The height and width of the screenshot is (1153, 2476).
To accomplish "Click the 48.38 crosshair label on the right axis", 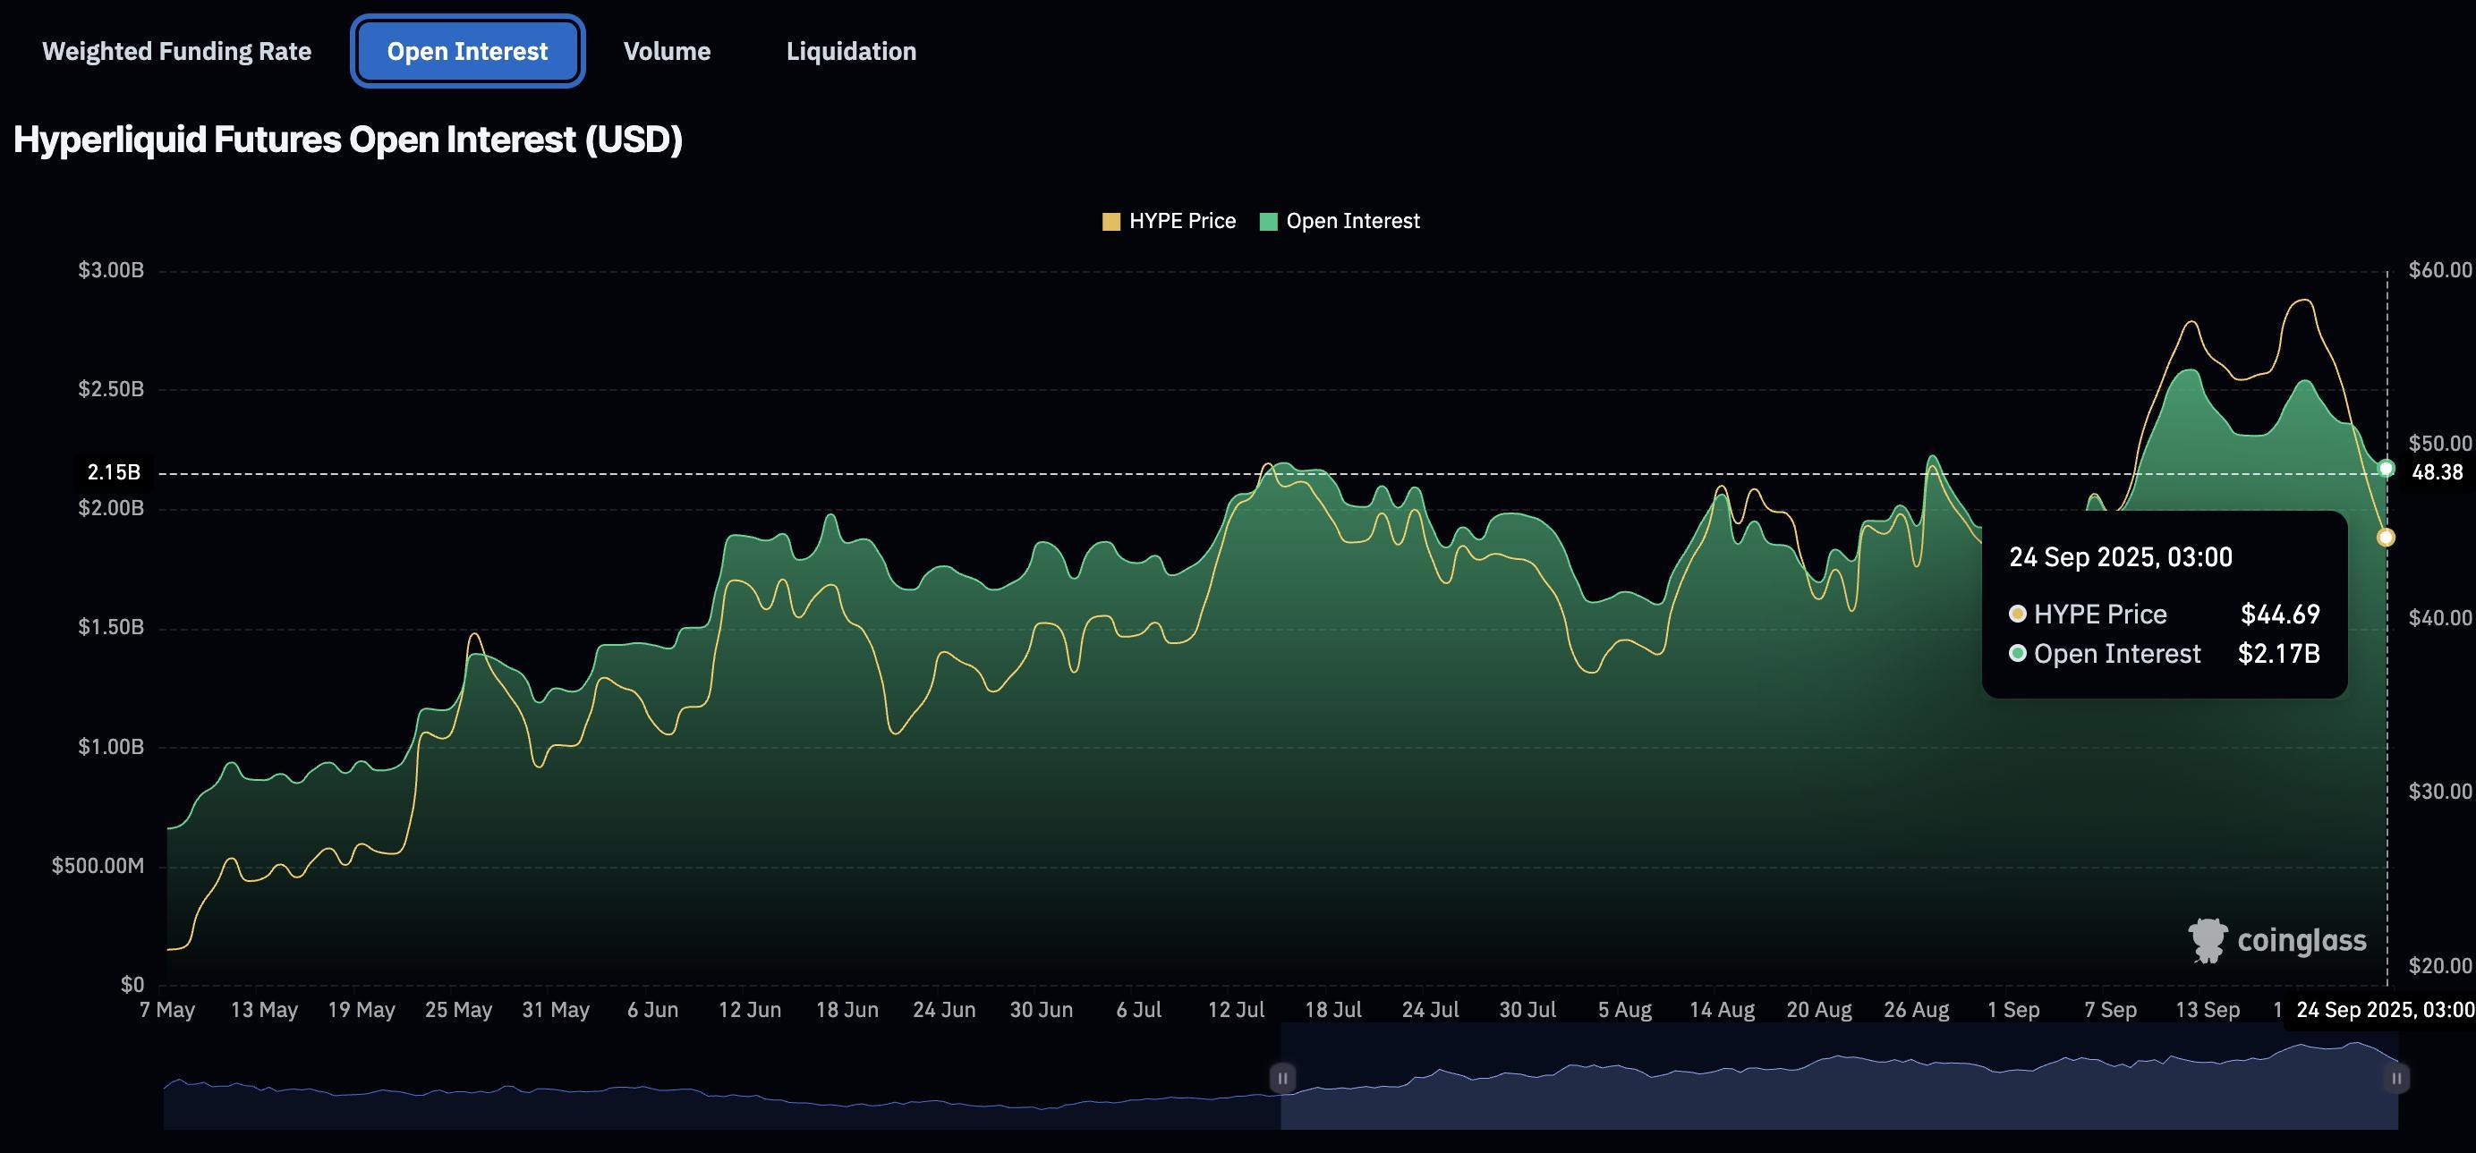I will (2437, 471).
